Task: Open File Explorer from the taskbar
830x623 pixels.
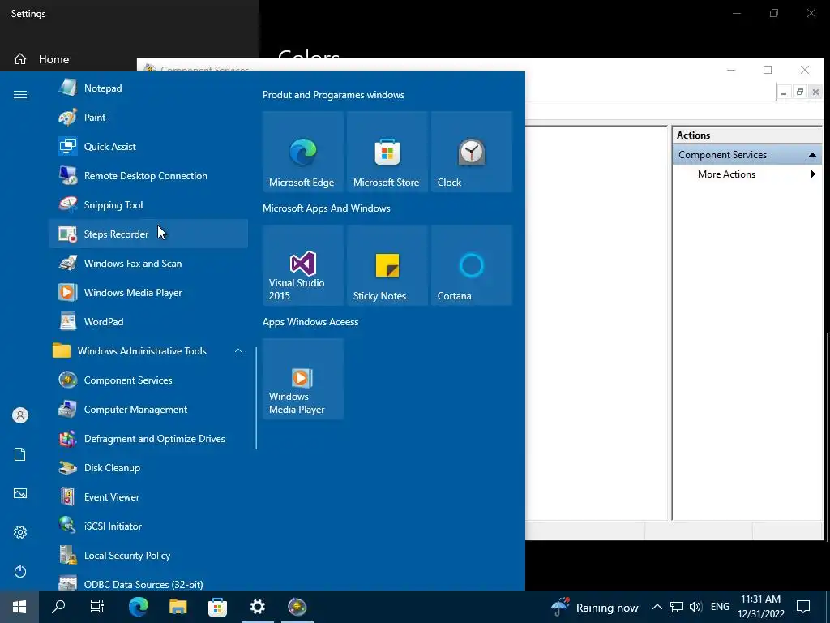Action: point(178,607)
